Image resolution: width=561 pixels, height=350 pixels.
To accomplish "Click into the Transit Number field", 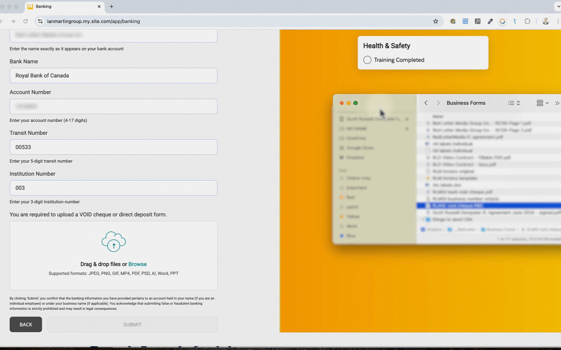I will coord(113,147).
